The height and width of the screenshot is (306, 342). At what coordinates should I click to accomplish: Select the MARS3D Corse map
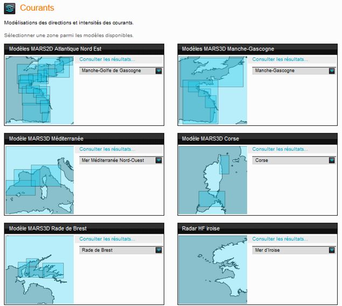pos(213,180)
